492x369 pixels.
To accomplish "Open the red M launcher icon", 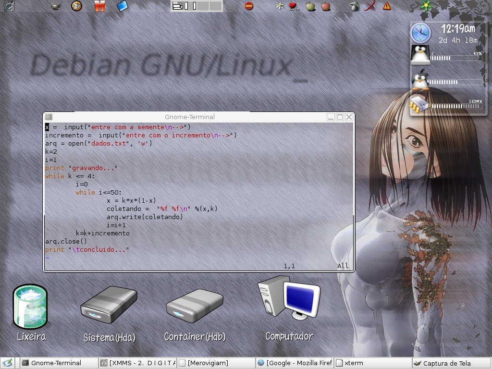I will click(99, 6).
